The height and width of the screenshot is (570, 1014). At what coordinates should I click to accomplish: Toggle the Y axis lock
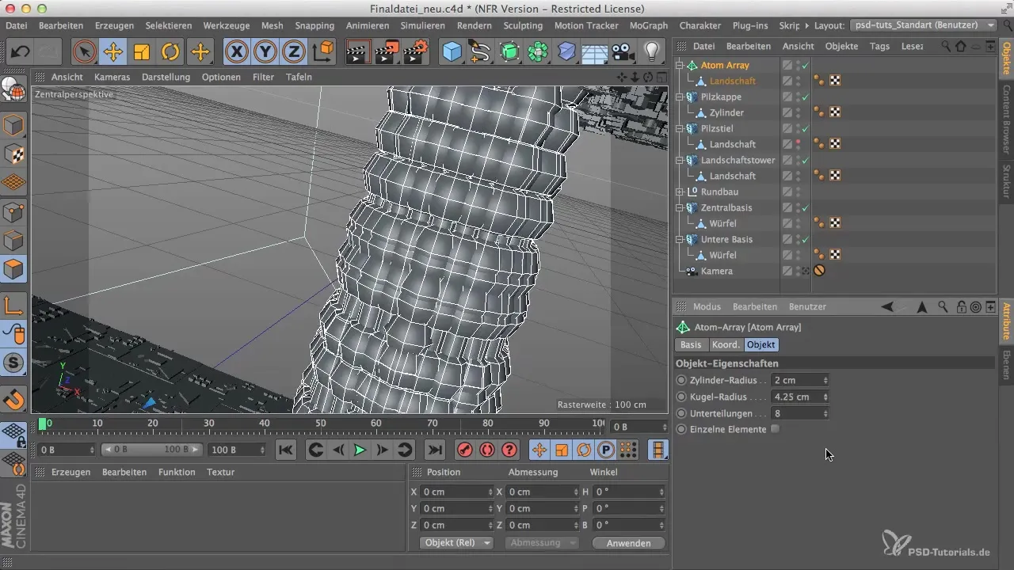[x=265, y=52]
